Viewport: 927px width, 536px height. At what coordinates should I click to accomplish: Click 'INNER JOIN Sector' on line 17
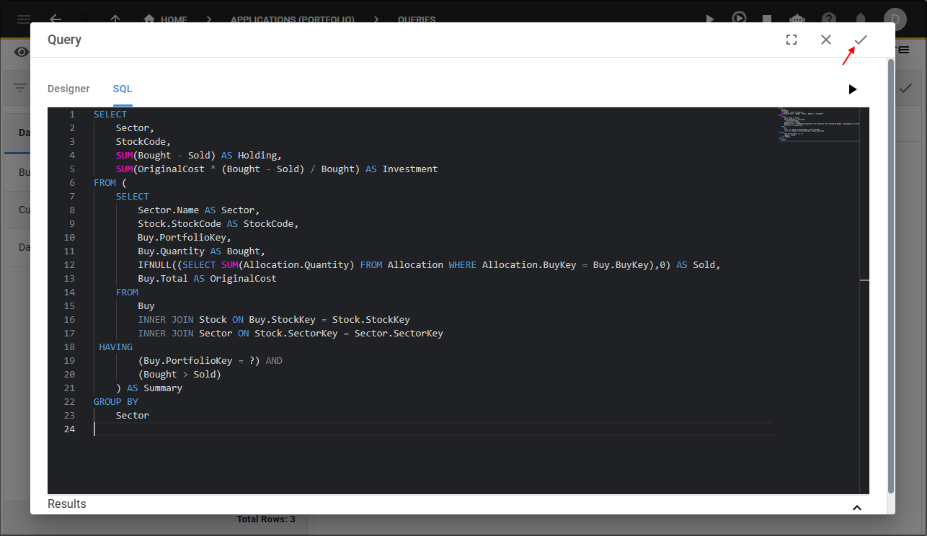(185, 334)
